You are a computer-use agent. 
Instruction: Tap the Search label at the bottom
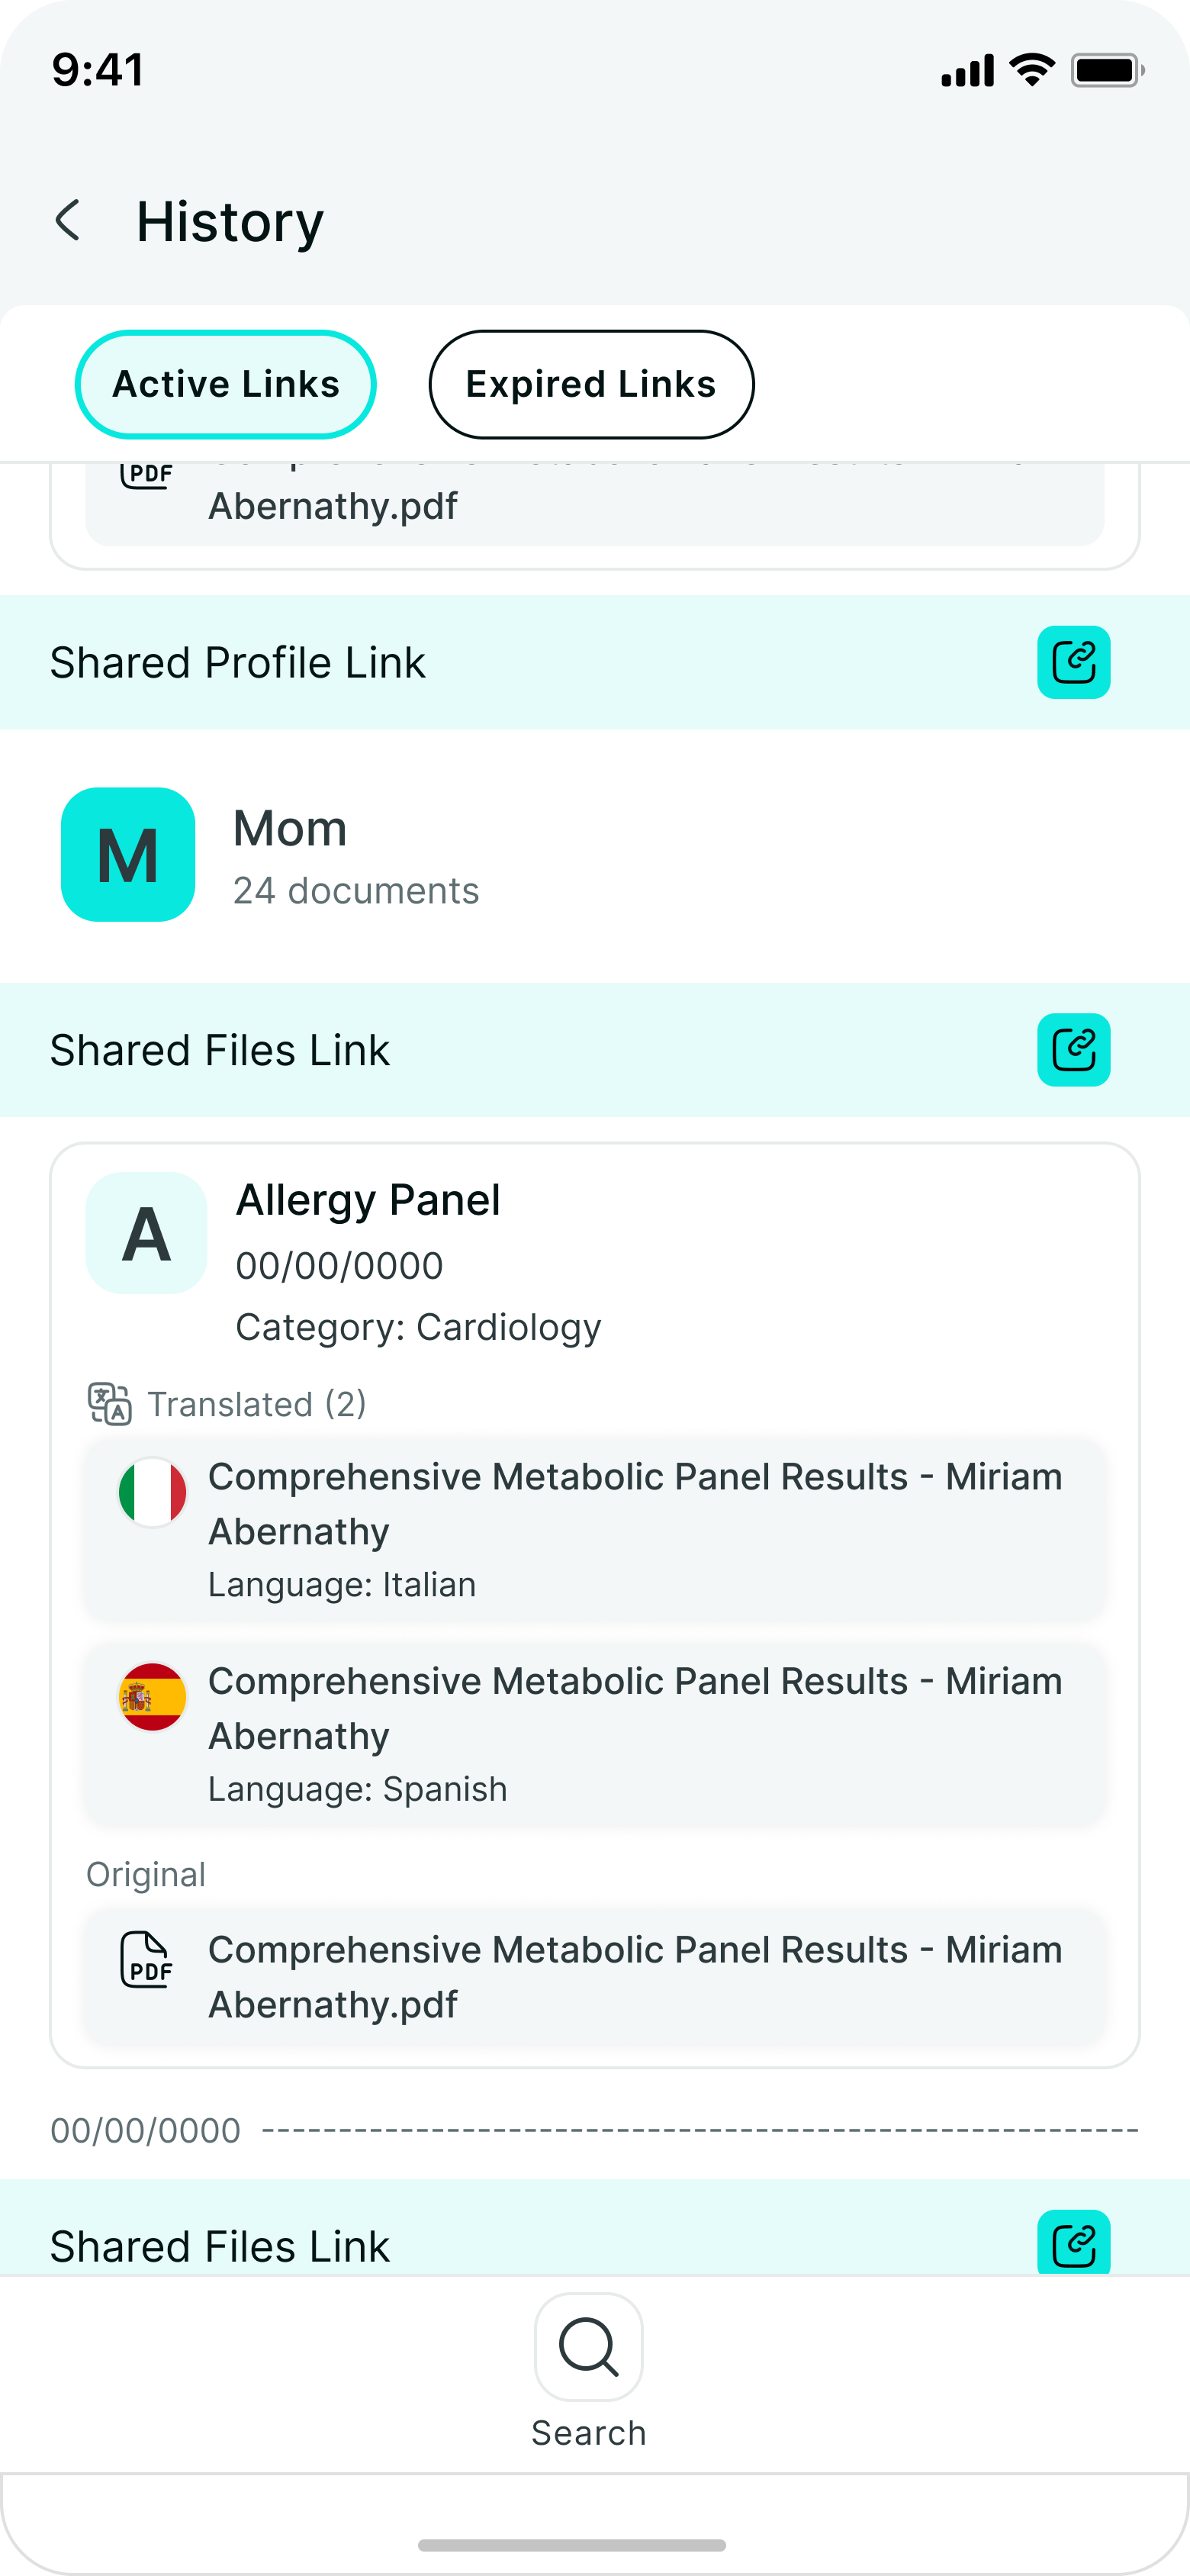(x=588, y=2432)
